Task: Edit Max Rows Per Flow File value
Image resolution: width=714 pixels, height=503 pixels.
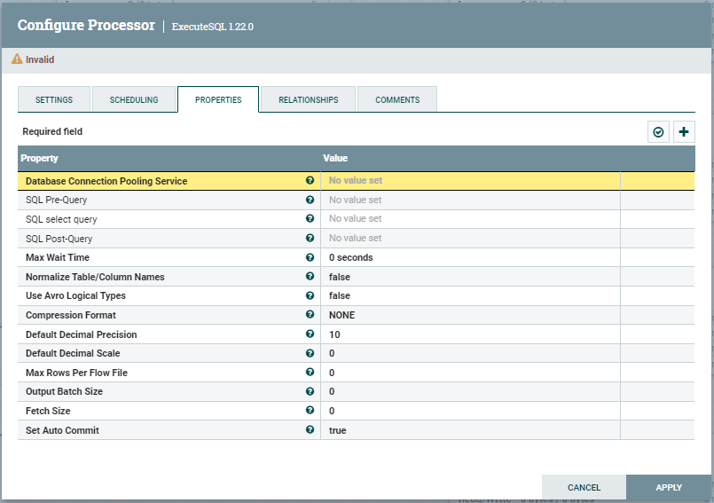Action: (x=470, y=373)
